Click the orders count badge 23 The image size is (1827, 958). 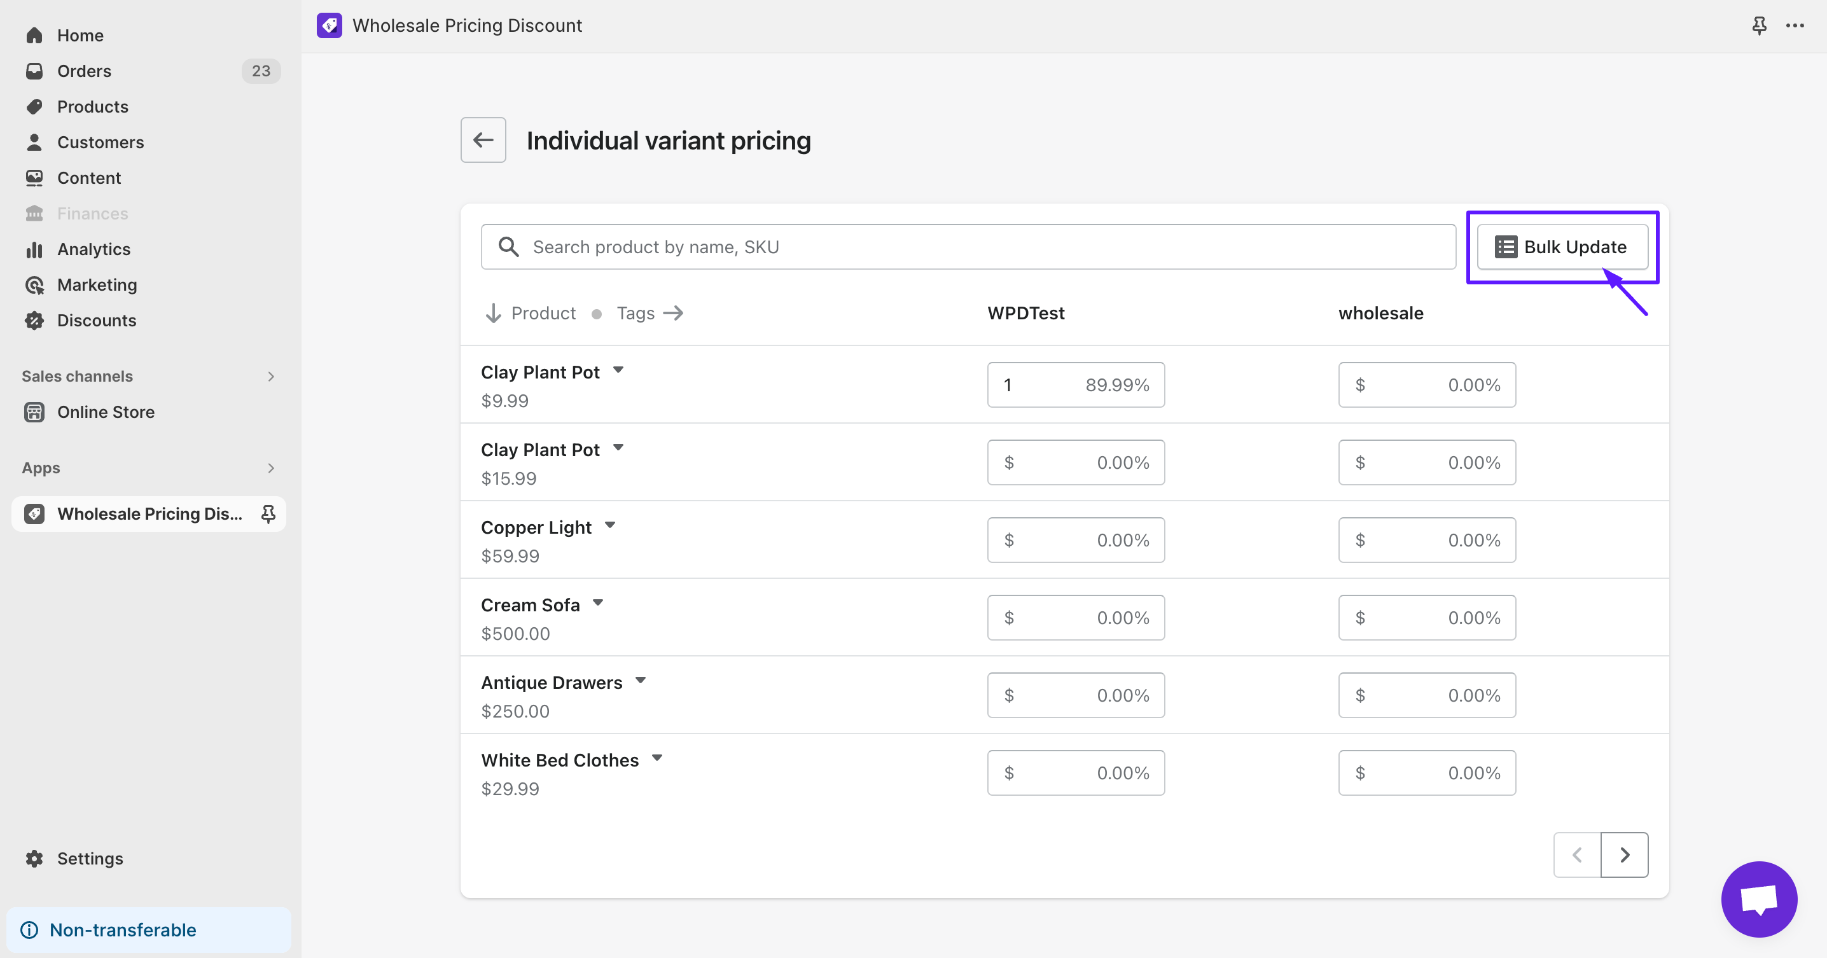click(261, 71)
